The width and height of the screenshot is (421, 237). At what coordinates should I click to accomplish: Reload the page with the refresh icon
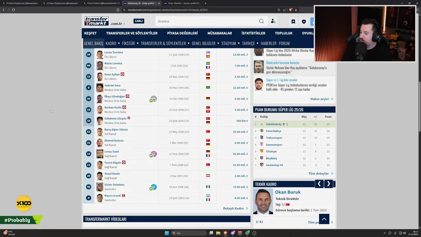click(13, 10)
